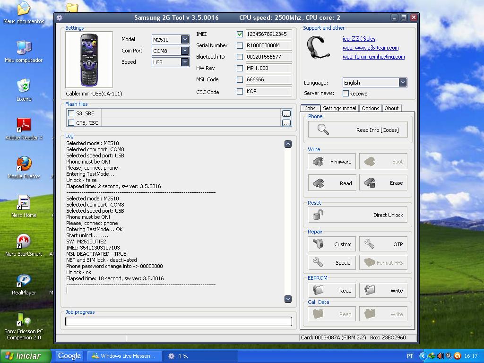Click the Bluetooth ID field

tap(268, 57)
